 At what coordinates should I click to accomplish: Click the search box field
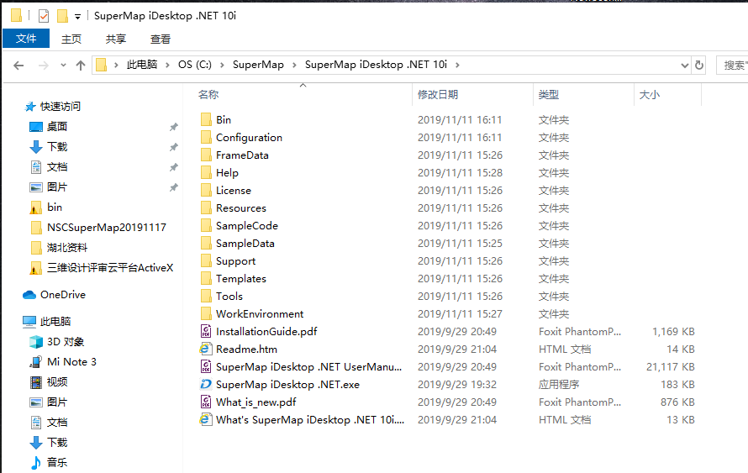tap(732, 66)
